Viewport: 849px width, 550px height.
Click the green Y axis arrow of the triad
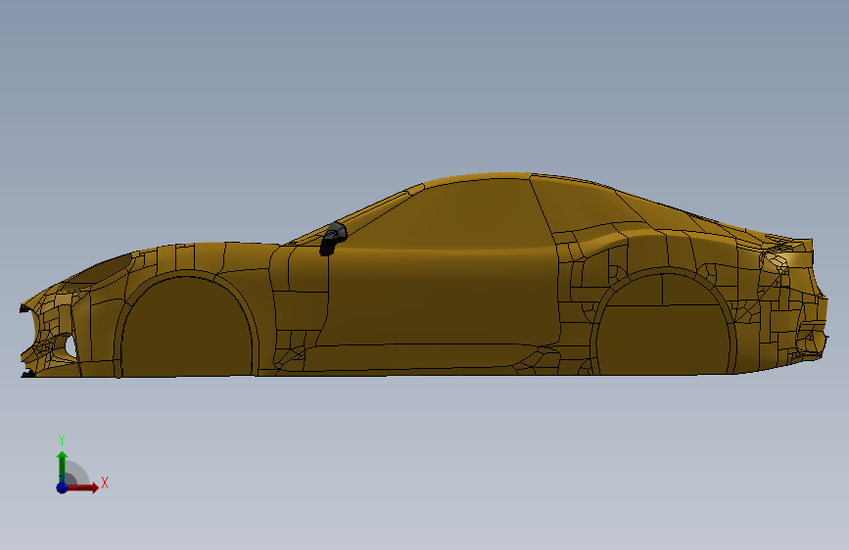[x=63, y=466]
